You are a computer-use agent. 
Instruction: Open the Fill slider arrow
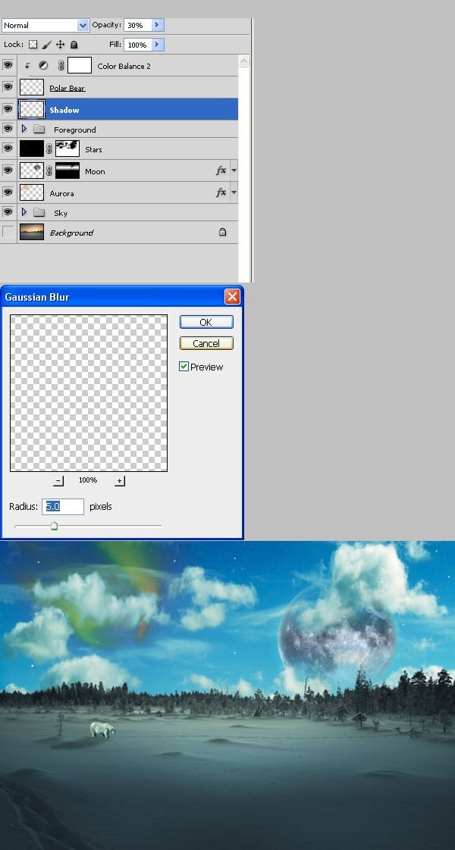coord(157,45)
